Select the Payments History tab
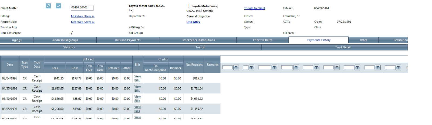432x125 pixels. [x=319, y=40]
